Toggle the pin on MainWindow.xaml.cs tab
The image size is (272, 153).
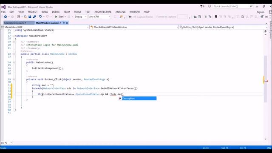tap(64, 23)
